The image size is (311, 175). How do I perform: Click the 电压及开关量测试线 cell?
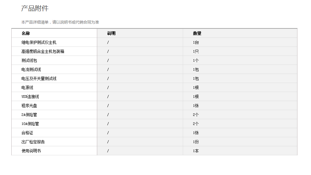[x=39, y=78]
